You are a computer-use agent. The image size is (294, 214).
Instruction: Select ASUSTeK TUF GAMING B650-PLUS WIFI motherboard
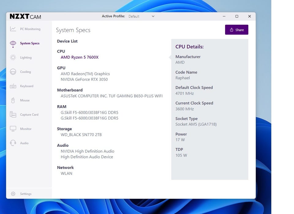point(111,96)
